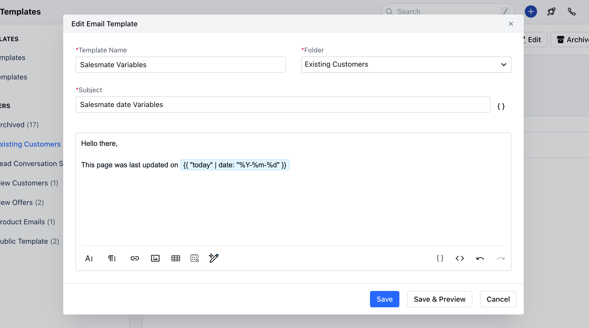Expand the Folder dropdown
This screenshot has height=328, width=589.
pyautogui.click(x=406, y=65)
